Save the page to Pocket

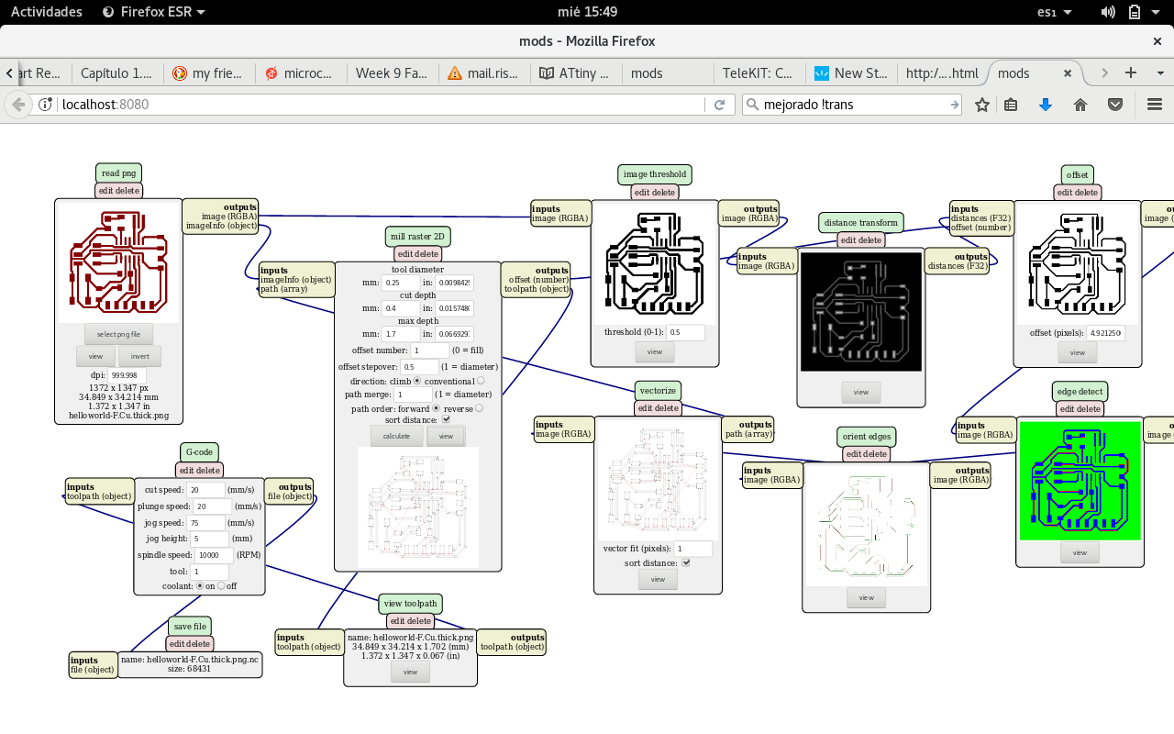coord(1115,105)
